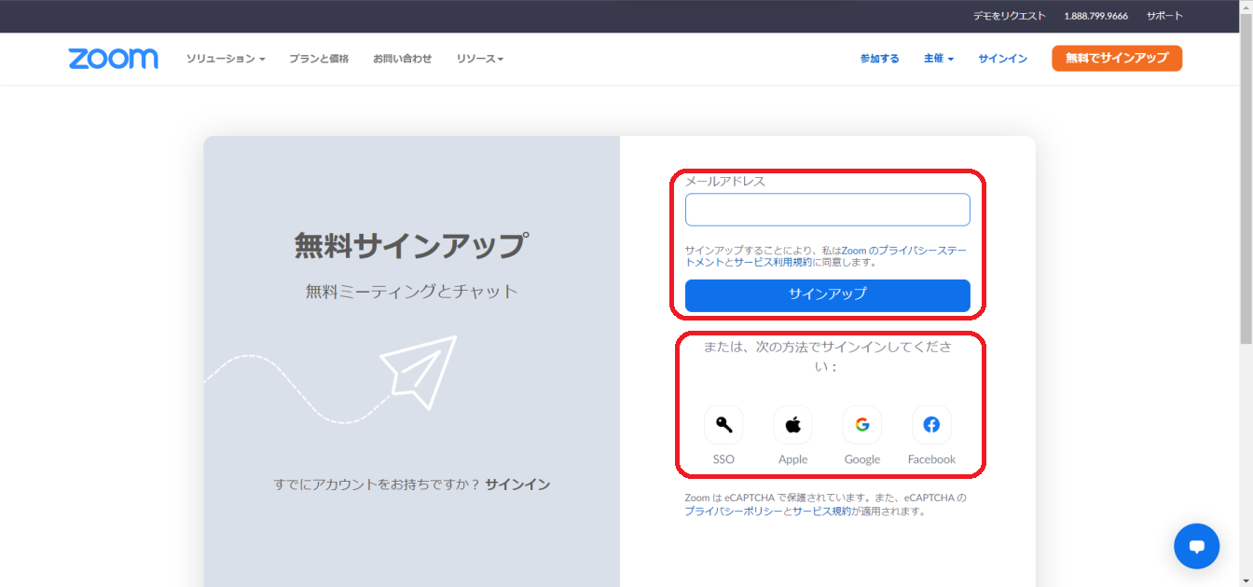Open the プランと価格 page
Screen dimensions: 1253x587
coord(319,59)
